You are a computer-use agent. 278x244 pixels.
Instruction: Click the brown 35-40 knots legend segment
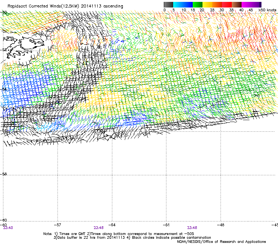click(237, 5)
